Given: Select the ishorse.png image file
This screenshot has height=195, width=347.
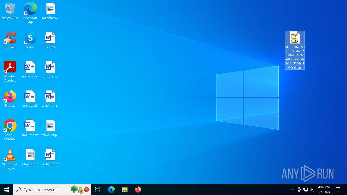Looking at the screenshot, I should pos(30,158).
